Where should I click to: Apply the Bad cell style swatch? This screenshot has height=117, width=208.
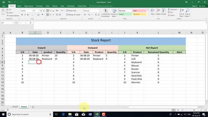139,11
